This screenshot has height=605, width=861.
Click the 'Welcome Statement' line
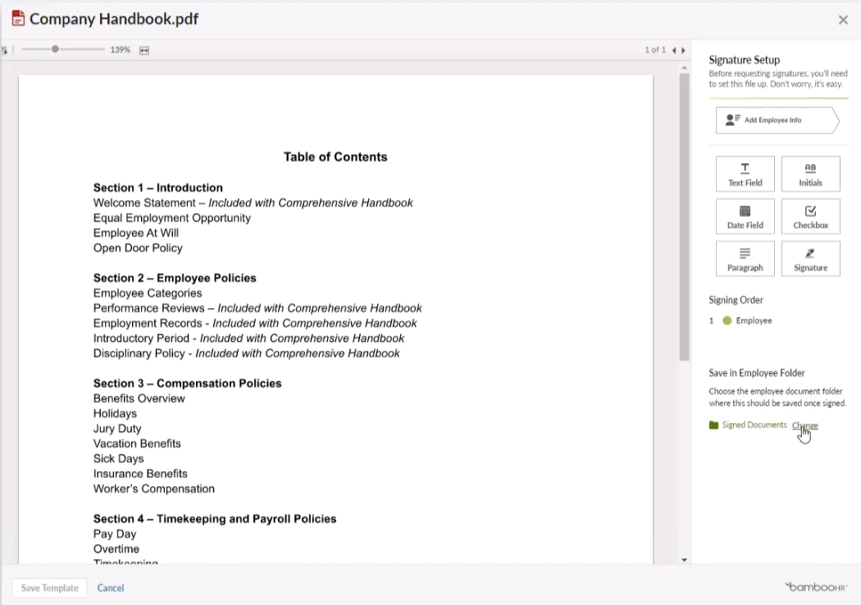(253, 203)
